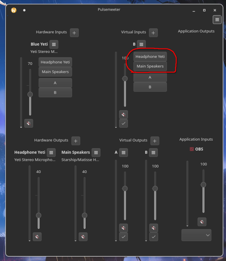Image resolution: width=226 pixels, height=261 pixels.
Task: Open the Blue Yeti options menu
Action: 54,44
